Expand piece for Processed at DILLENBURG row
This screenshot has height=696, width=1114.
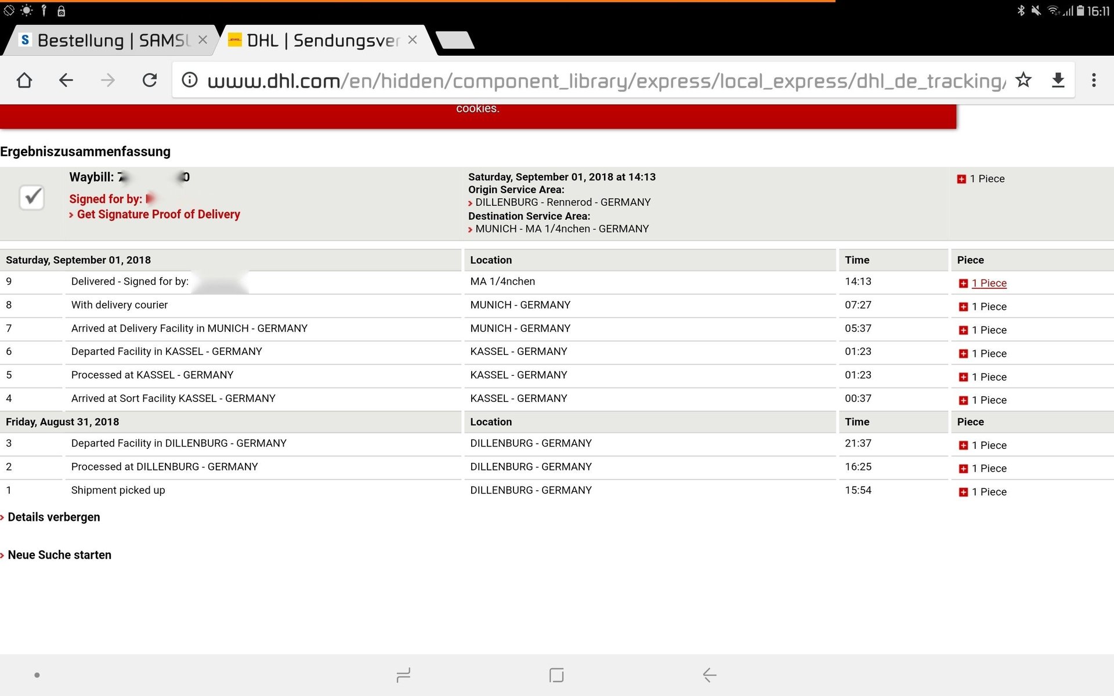(963, 469)
